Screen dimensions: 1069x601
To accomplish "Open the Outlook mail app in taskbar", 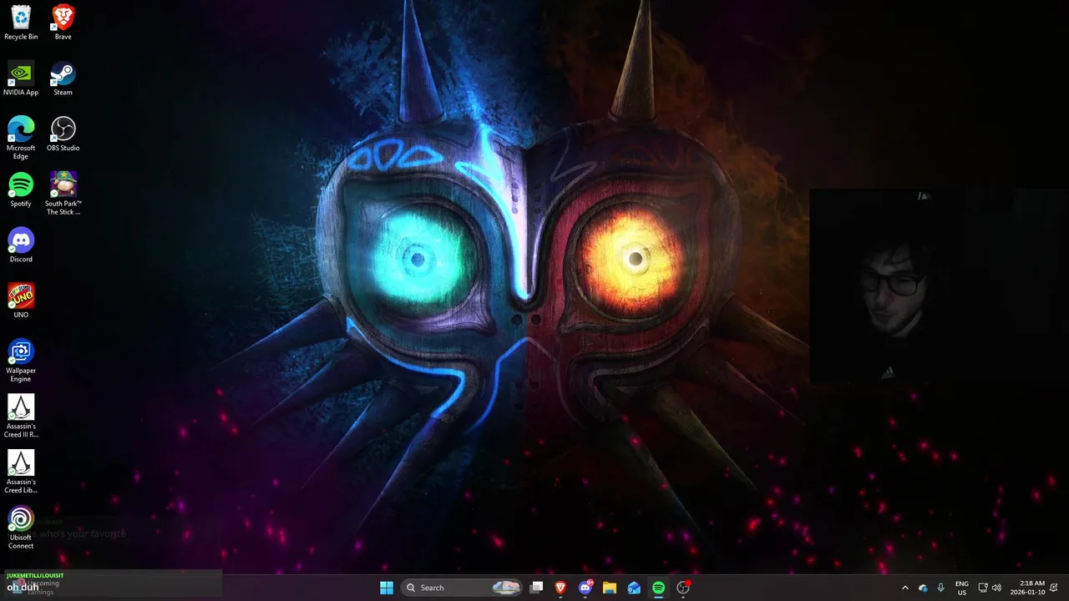I will (x=634, y=588).
